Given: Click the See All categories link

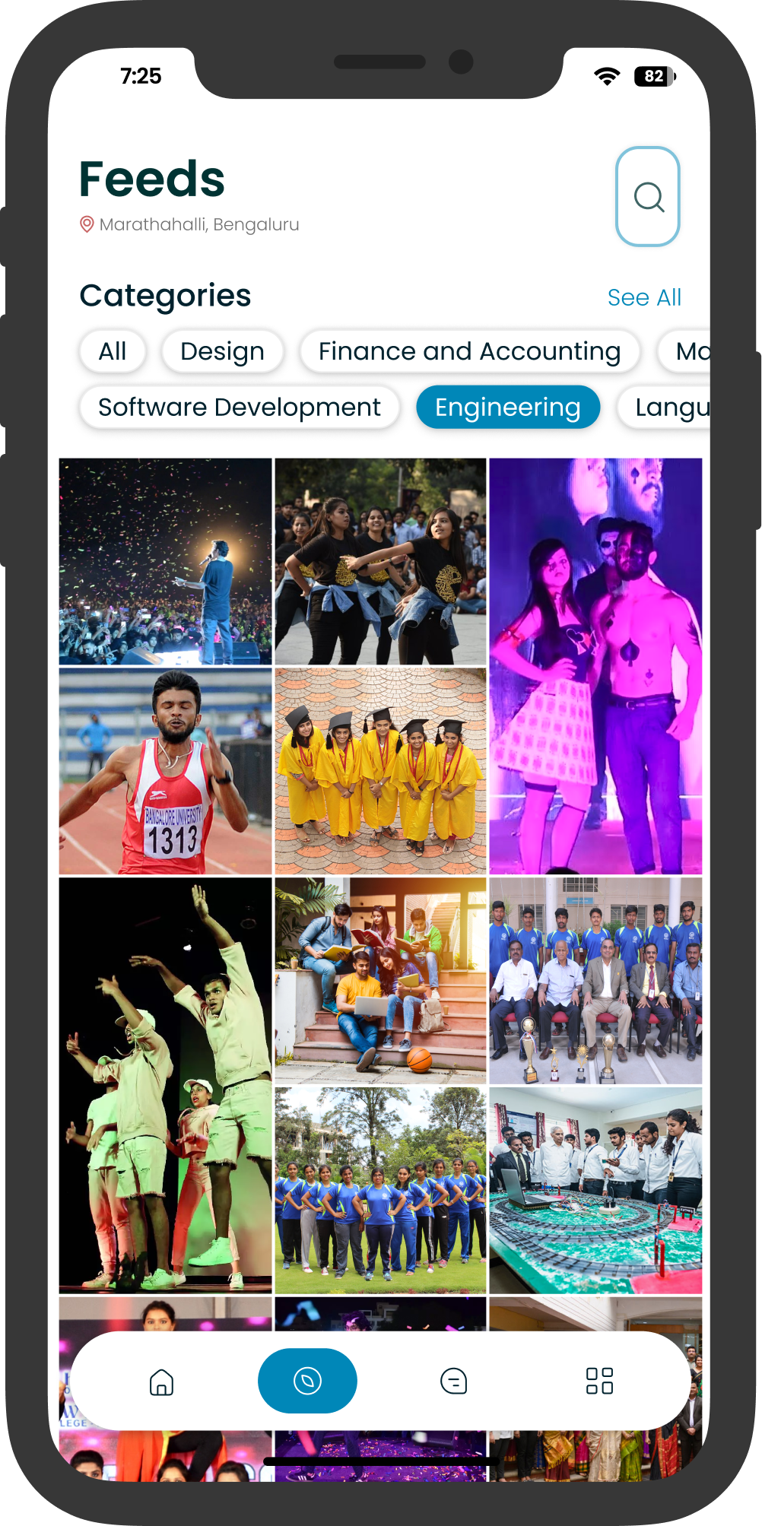Looking at the screenshot, I should click(x=643, y=297).
